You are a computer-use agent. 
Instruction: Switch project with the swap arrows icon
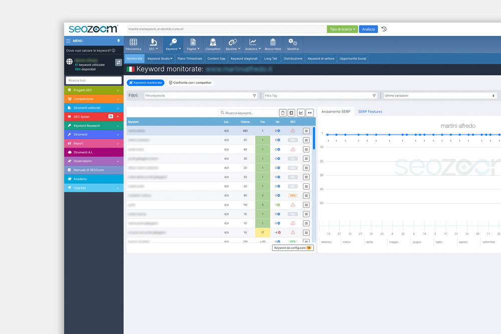[119, 63]
